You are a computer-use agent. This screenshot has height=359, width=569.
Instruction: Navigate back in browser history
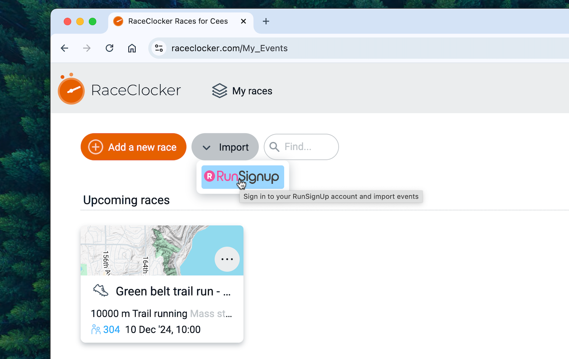(x=65, y=48)
